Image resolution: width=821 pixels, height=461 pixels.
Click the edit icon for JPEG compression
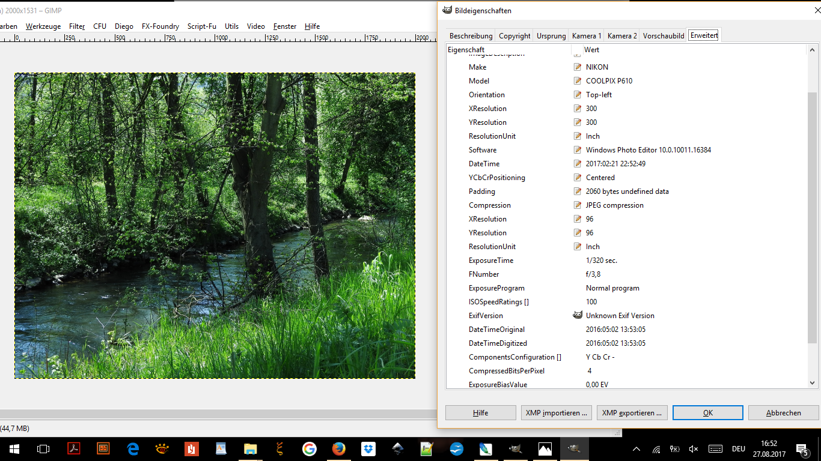(578, 205)
